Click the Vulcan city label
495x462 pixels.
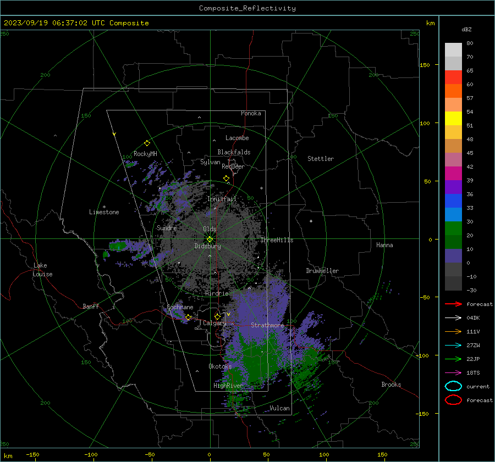[280, 408]
